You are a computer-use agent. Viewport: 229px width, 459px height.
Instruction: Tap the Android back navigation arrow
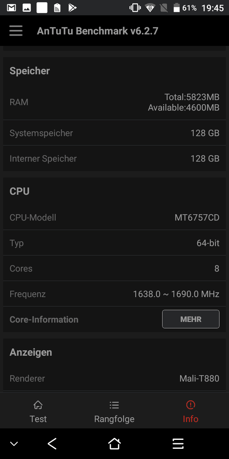[52, 444]
